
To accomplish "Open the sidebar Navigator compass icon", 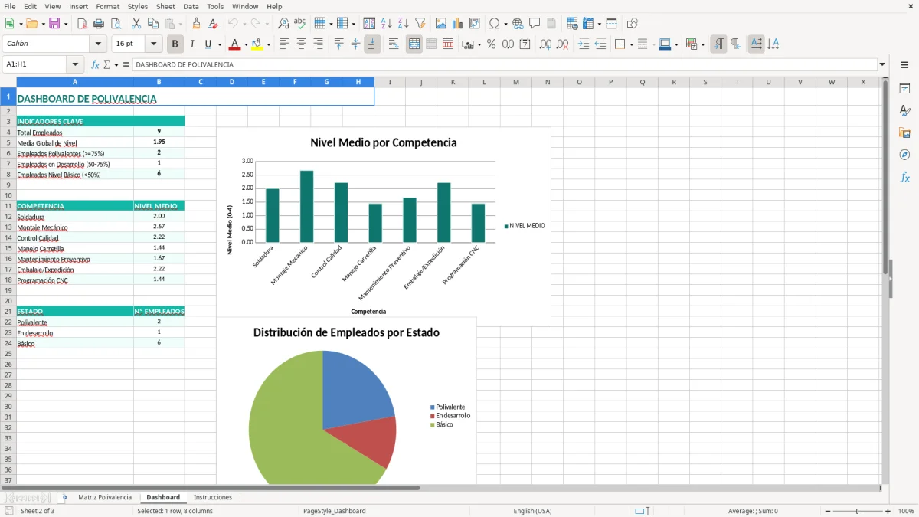I will pos(904,155).
